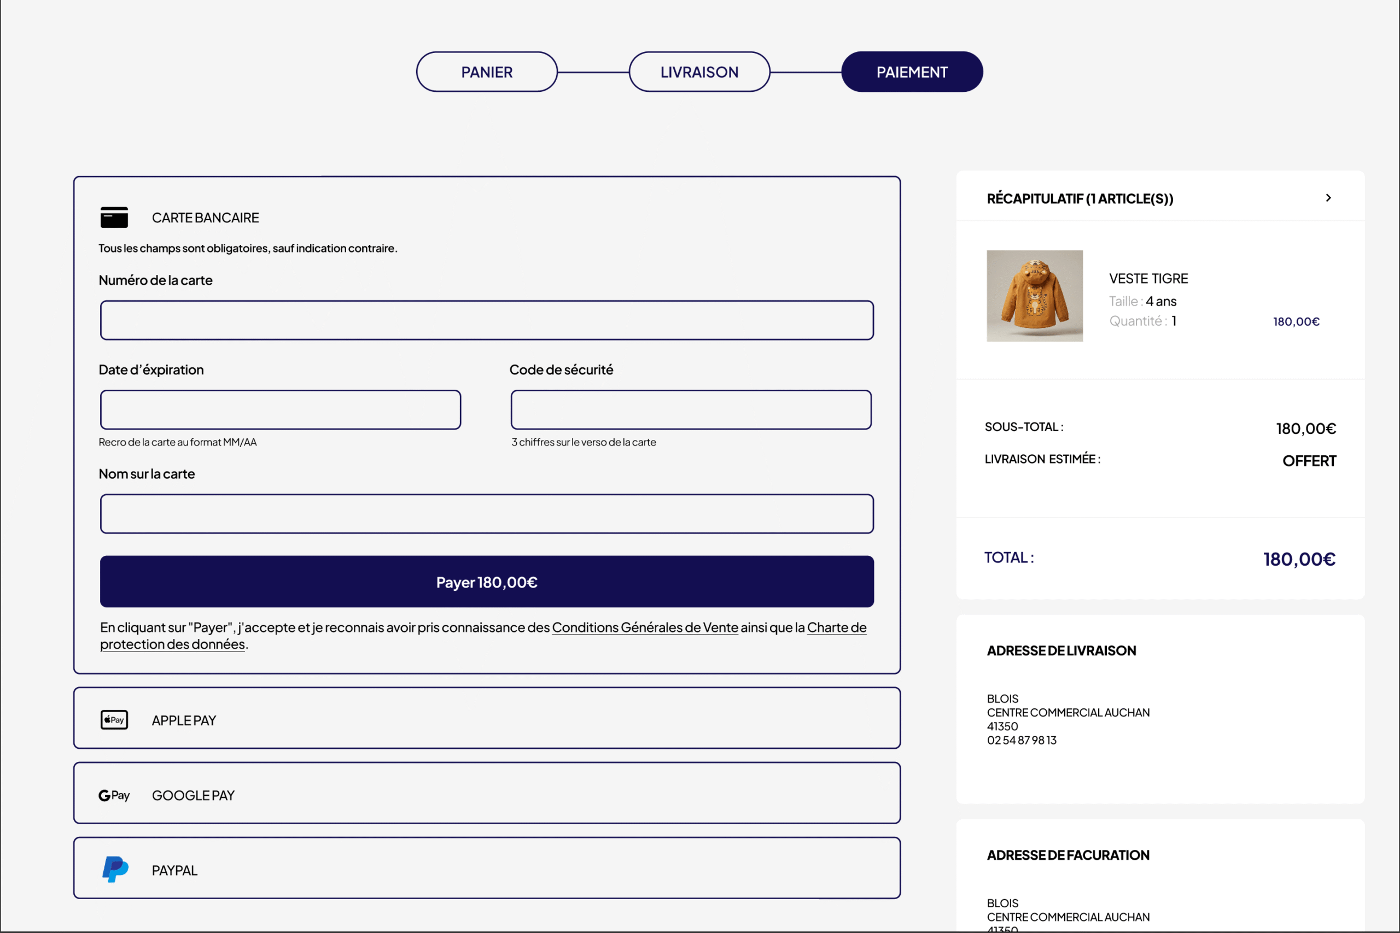
Task: Expand the Apple Pay payment option
Action: pyautogui.click(x=486, y=719)
